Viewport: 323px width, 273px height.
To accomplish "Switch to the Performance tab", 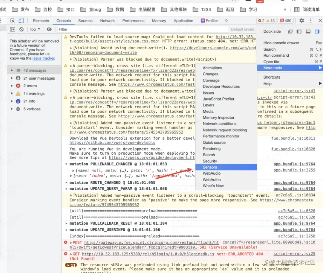I will (133, 21).
